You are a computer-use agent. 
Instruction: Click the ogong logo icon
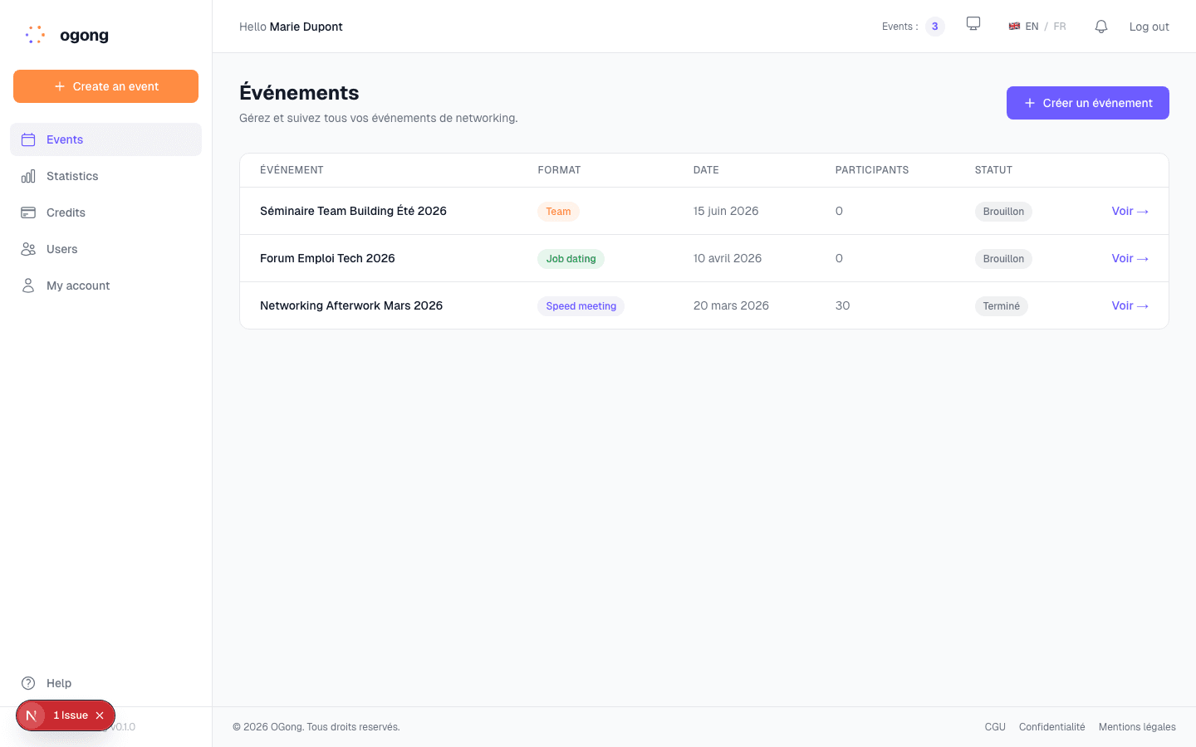pos(35,35)
